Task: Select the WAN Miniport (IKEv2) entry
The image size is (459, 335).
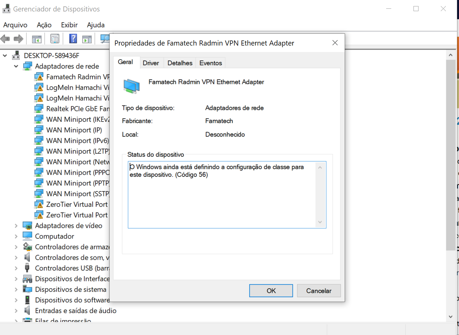Action: point(72,119)
